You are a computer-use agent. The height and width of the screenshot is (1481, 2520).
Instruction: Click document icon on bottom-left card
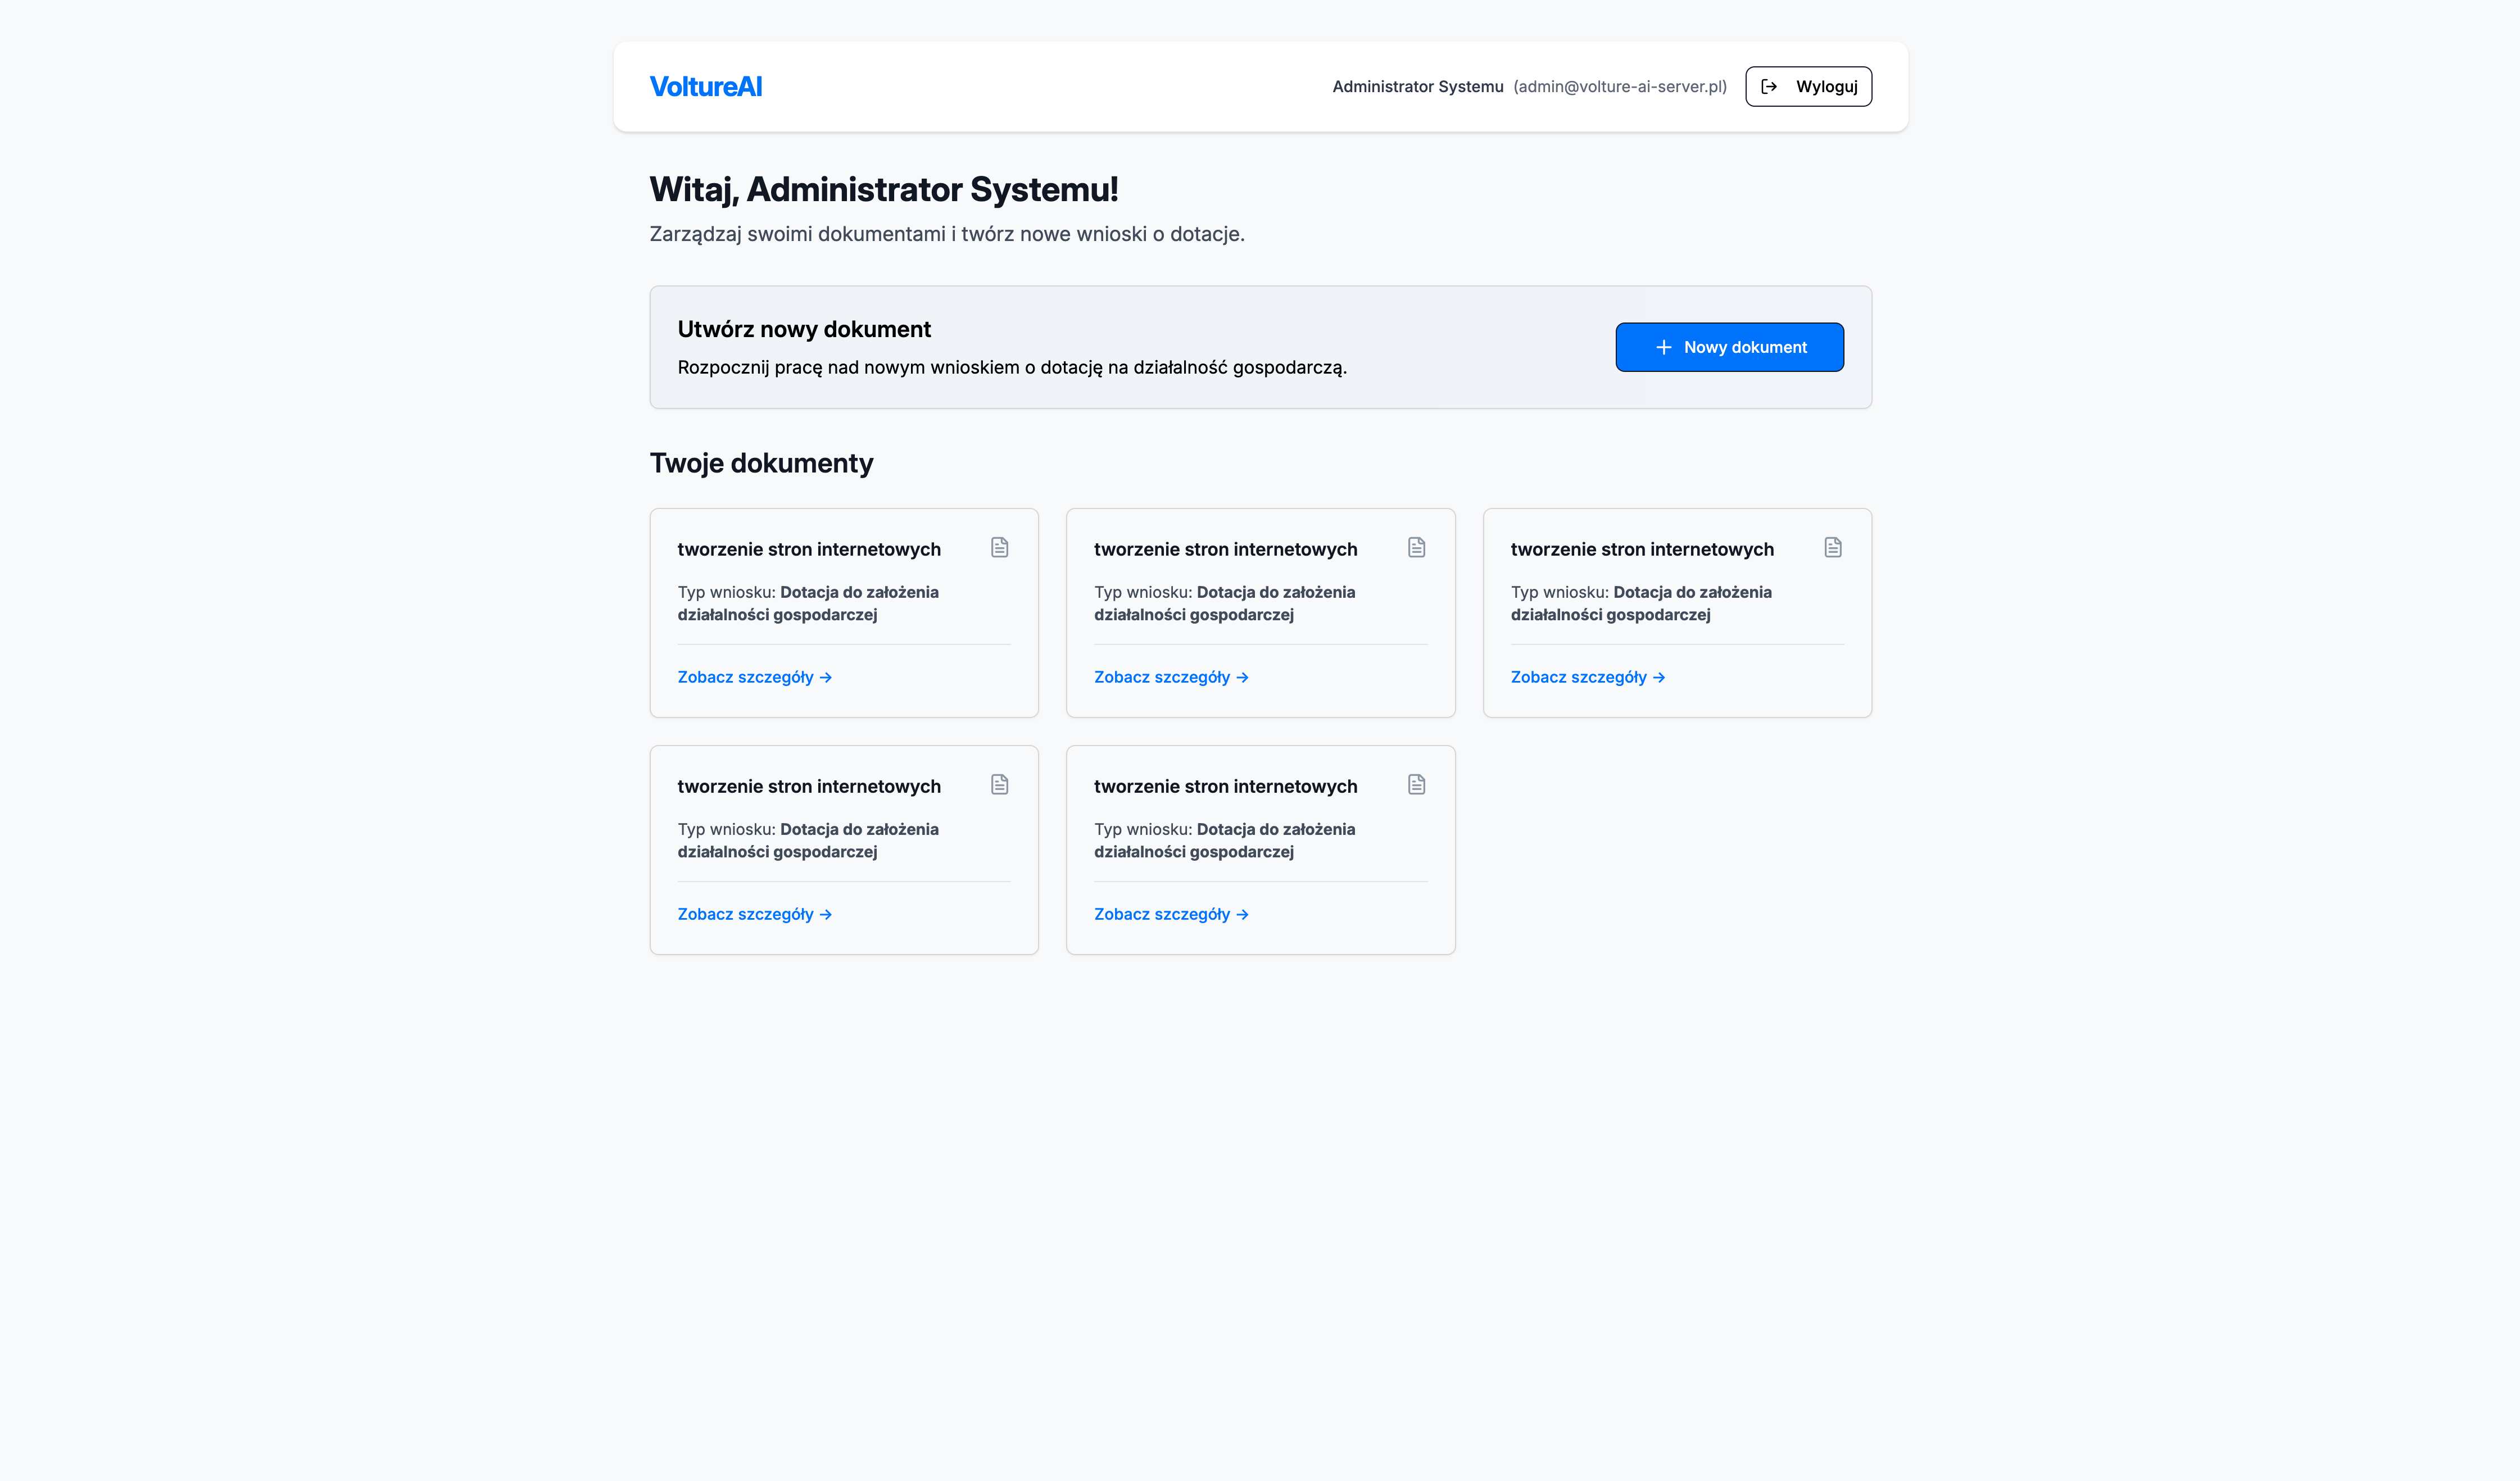(x=999, y=784)
